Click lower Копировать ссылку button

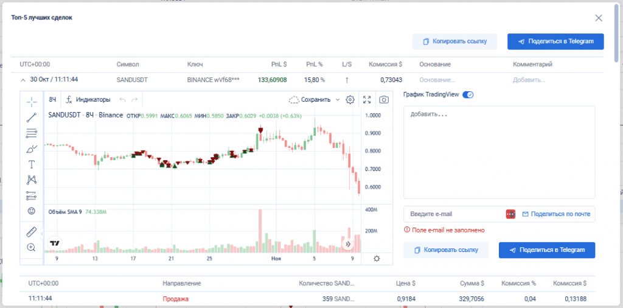[x=446, y=250]
